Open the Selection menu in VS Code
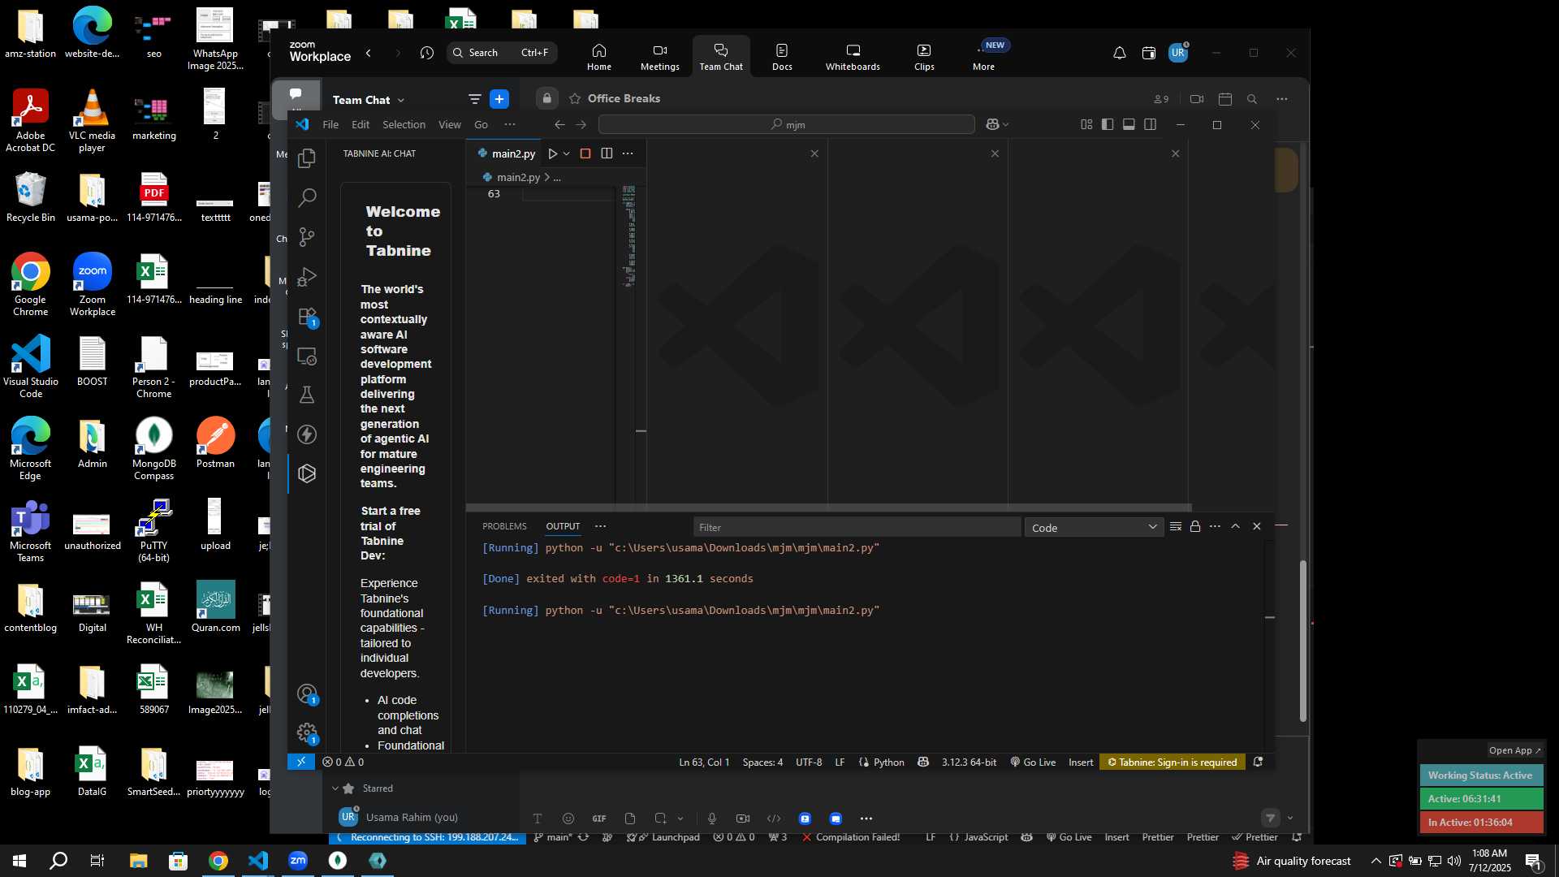Viewport: 1559px width, 877px height. tap(404, 124)
